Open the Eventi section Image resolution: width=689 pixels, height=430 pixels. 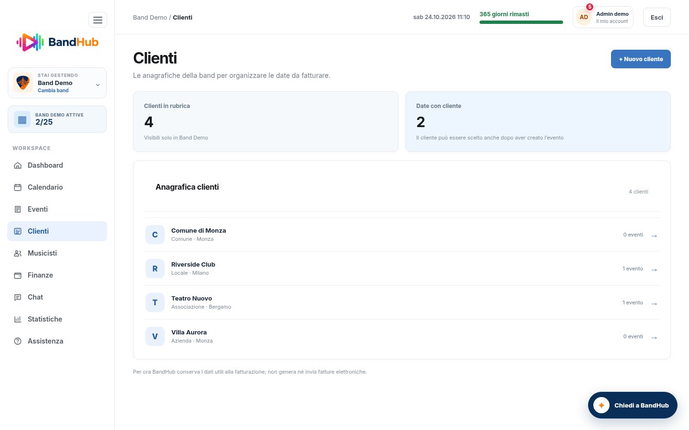point(57,209)
